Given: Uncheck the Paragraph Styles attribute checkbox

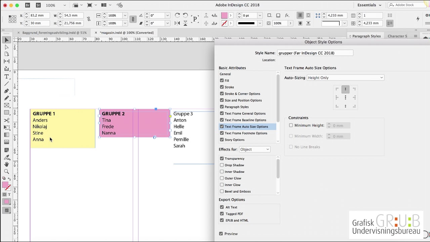Looking at the screenshot, I should coord(222,107).
